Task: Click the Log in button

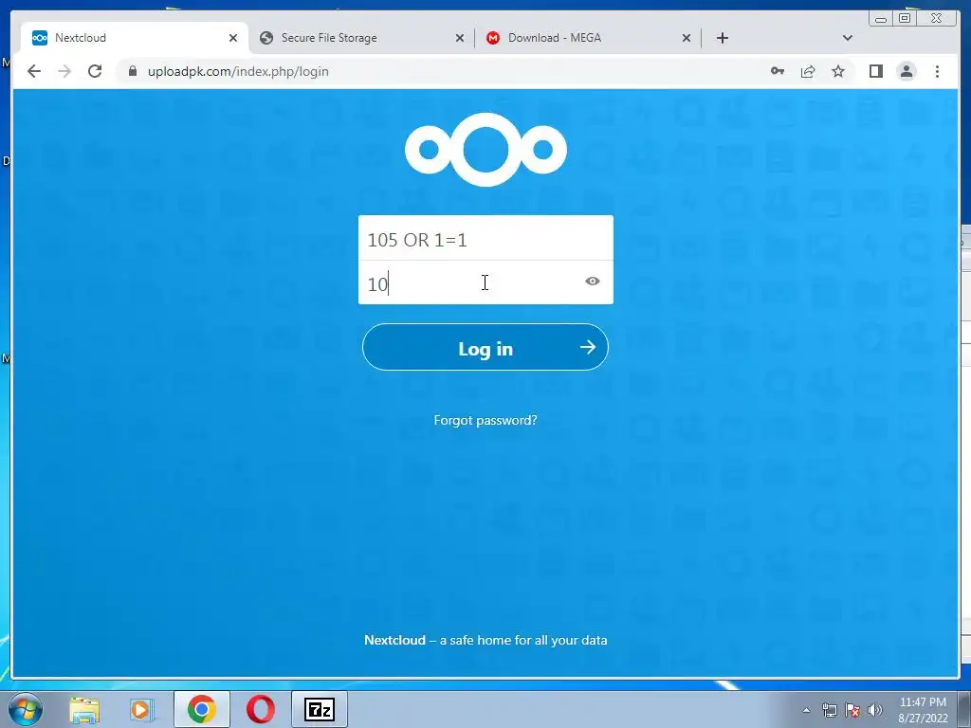Action: pyautogui.click(x=485, y=347)
